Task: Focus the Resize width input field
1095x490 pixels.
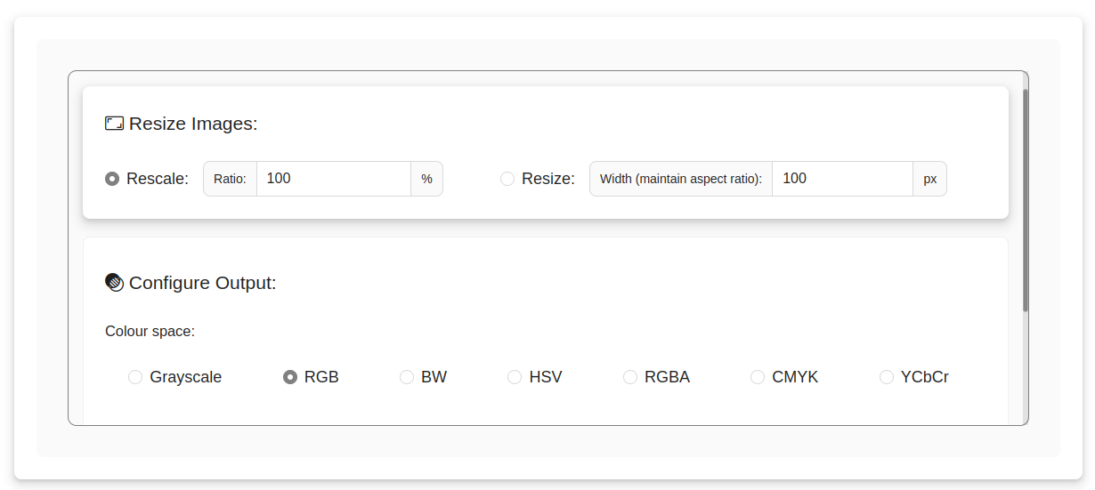Action: (x=841, y=179)
